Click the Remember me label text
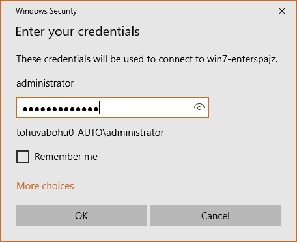Screen dimensions: 297x242 (66, 157)
